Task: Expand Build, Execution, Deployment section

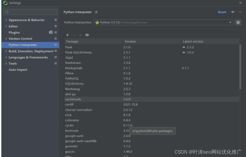Action: click(x=6, y=51)
